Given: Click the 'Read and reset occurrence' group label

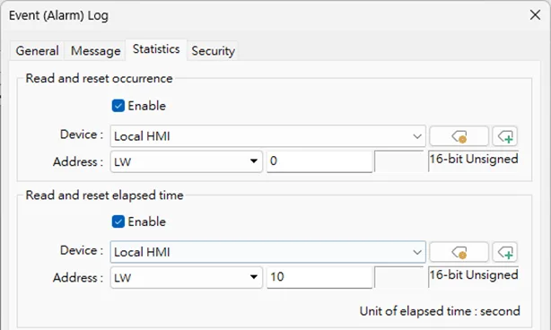Looking at the screenshot, I should pos(99,78).
